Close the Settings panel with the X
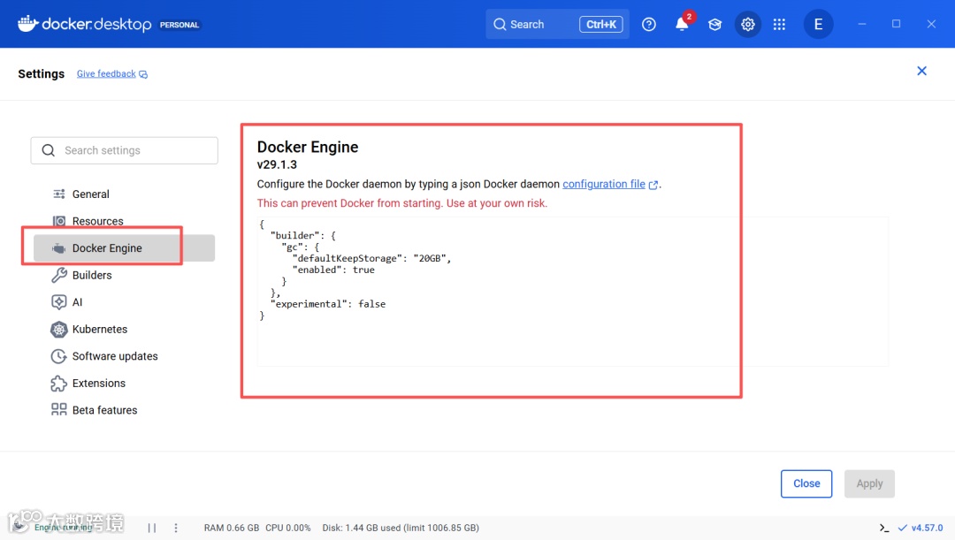Screen dimensions: 955x540 pyautogui.click(x=921, y=72)
